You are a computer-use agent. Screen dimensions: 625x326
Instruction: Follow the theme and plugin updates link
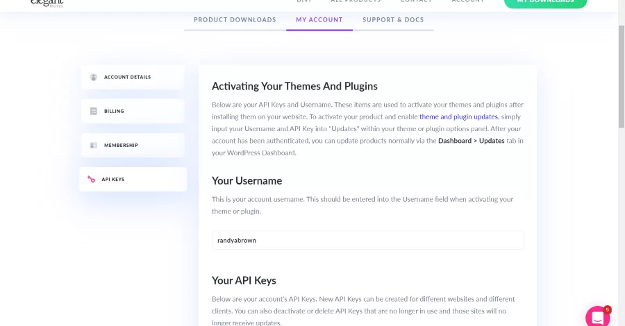(x=458, y=117)
